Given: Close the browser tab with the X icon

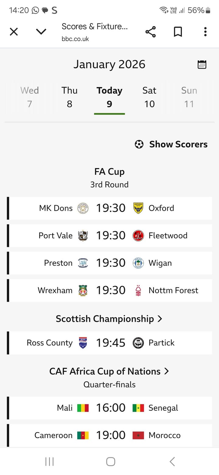Looking at the screenshot, I should coord(14,32).
